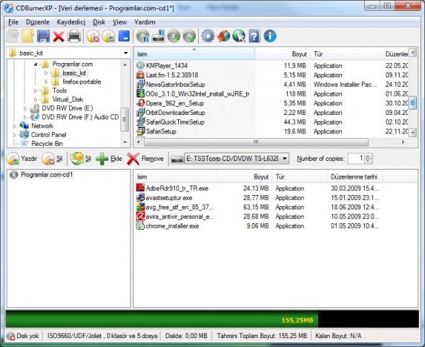
Task: Sort lower list by Düzenlenme tarihi column
Action: pyautogui.click(x=354, y=177)
